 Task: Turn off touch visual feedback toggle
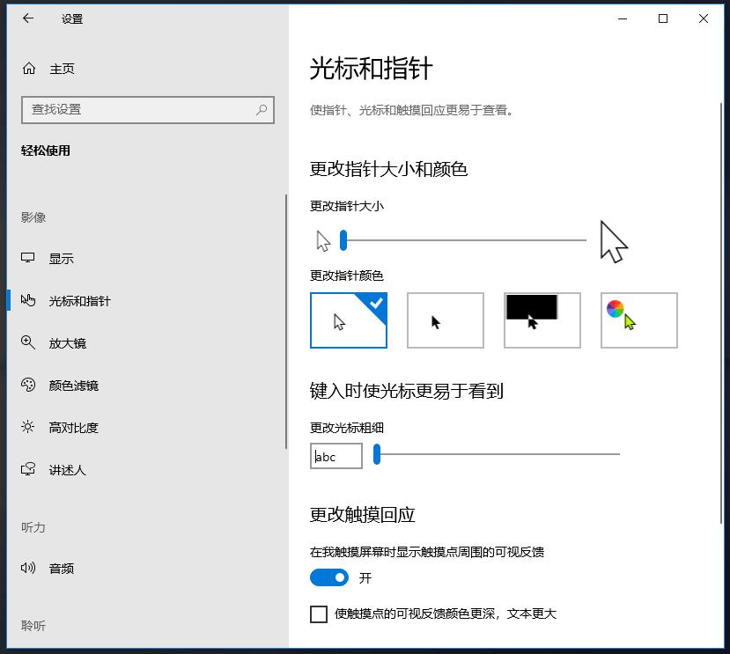329,577
